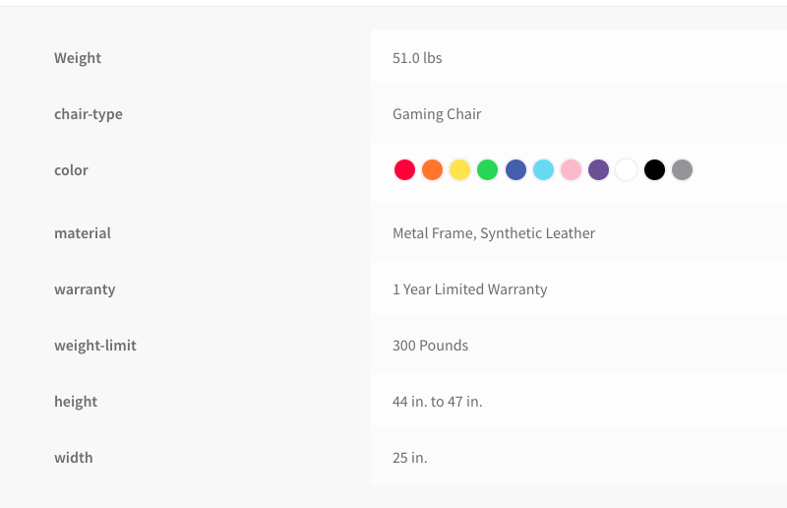Click the 300 Pounds weight-limit value
The width and height of the screenshot is (787, 508).
point(430,346)
